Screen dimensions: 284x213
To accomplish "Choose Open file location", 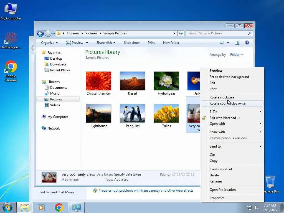I will coord(232,190).
